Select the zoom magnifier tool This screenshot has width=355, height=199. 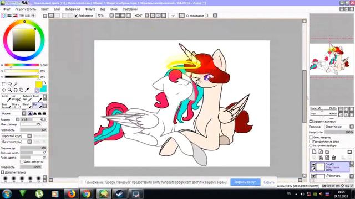point(10,90)
